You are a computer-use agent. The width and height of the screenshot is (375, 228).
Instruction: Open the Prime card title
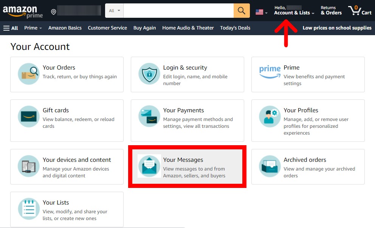tap(291, 68)
